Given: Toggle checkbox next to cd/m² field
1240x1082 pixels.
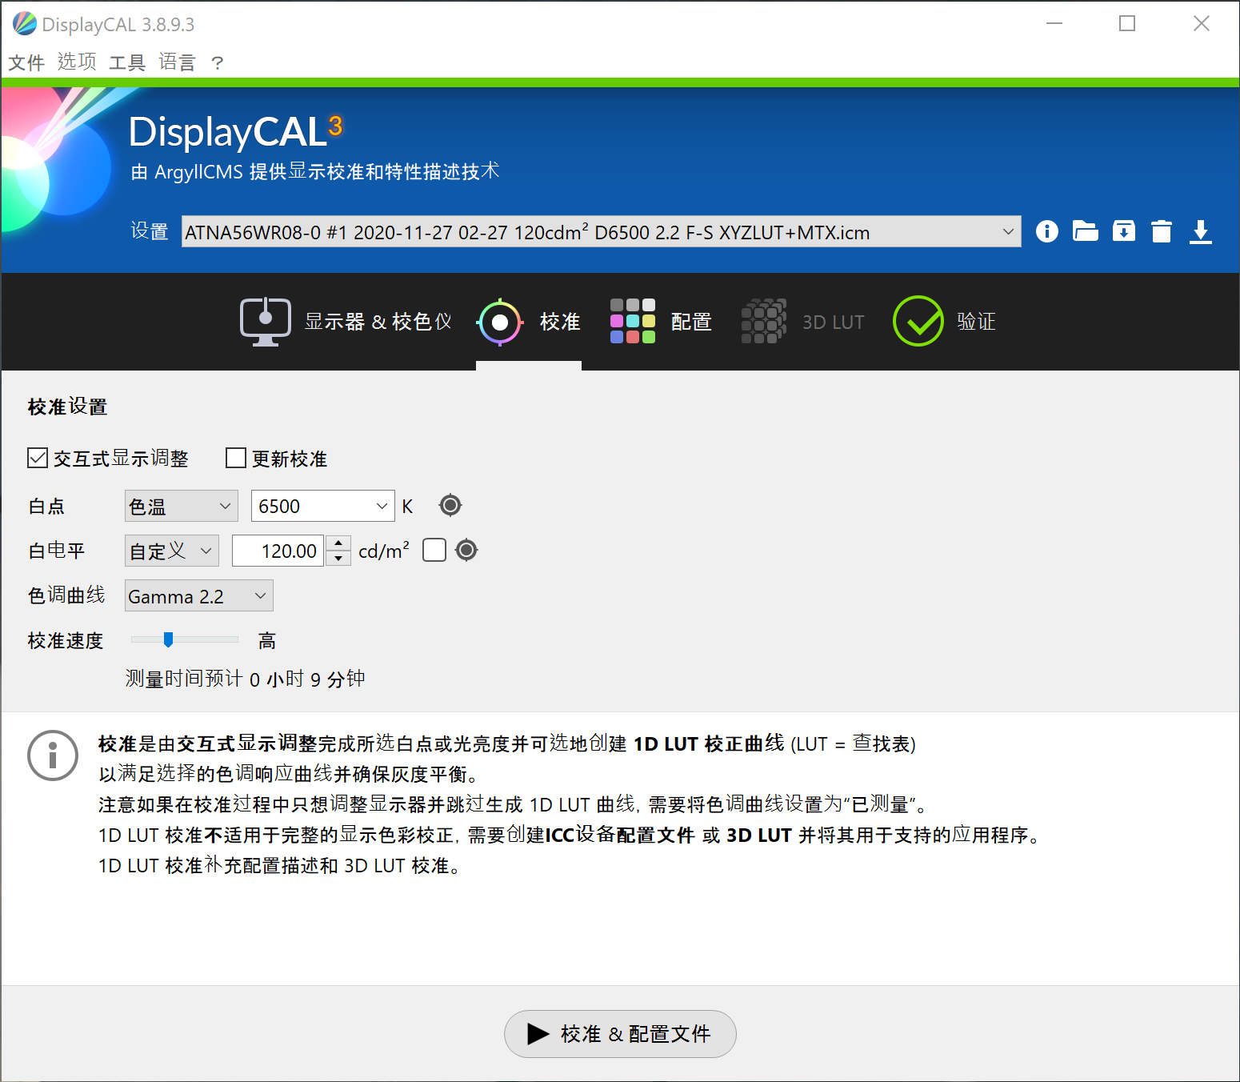Looking at the screenshot, I should [x=434, y=550].
